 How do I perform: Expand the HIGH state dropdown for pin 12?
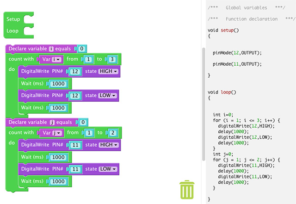click(x=109, y=72)
